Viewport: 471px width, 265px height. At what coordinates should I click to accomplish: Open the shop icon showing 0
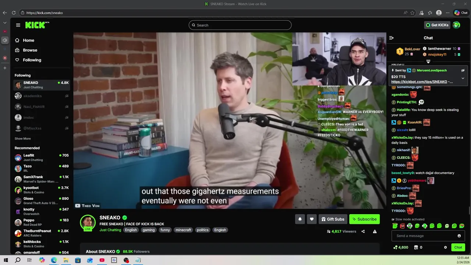(418, 247)
